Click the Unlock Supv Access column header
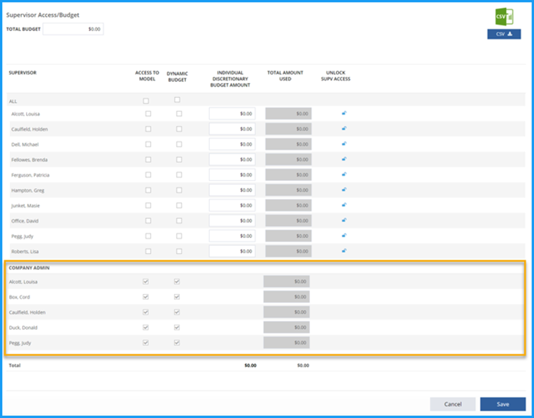534x418 pixels. pyautogui.click(x=335, y=76)
